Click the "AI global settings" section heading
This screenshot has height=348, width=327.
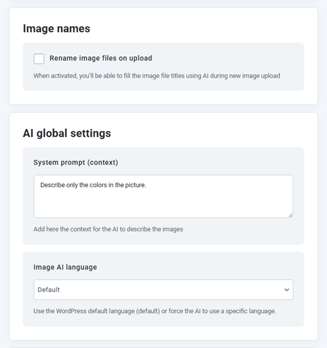pos(67,133)
